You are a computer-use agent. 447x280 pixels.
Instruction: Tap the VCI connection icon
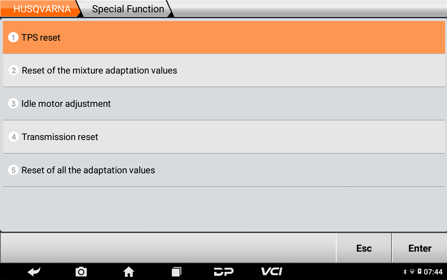tap(272, 271)
